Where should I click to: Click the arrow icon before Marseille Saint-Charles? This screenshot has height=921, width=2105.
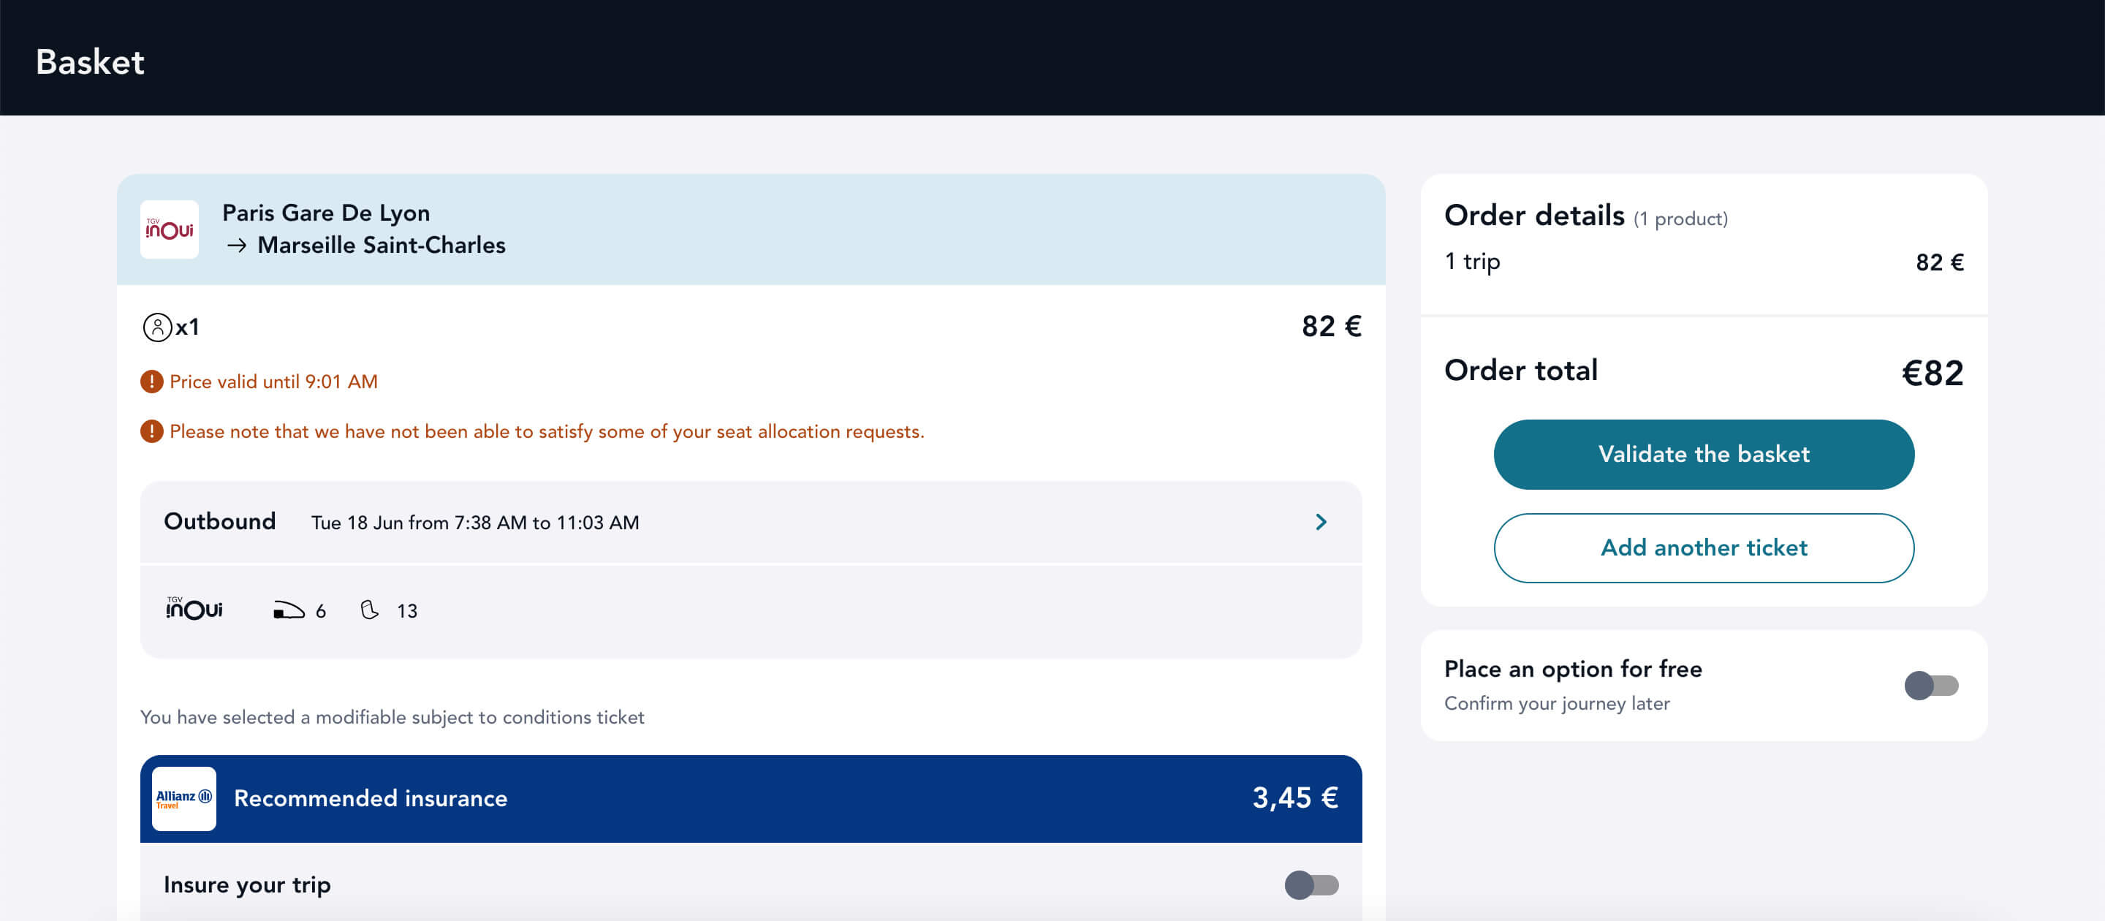tap(237, 245)
